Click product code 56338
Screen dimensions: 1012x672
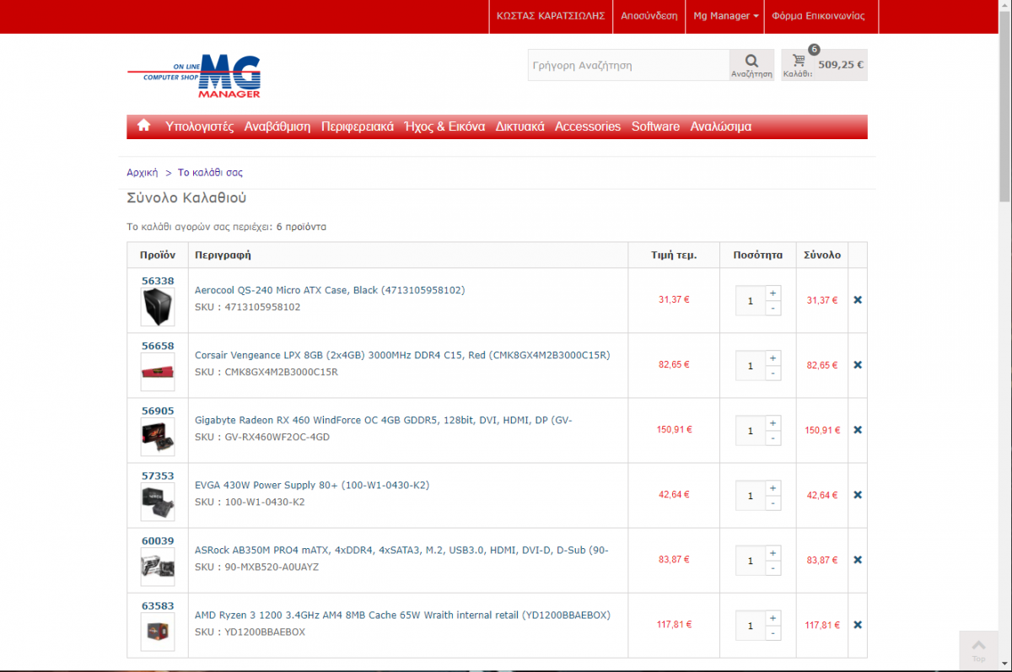(158, 281)
